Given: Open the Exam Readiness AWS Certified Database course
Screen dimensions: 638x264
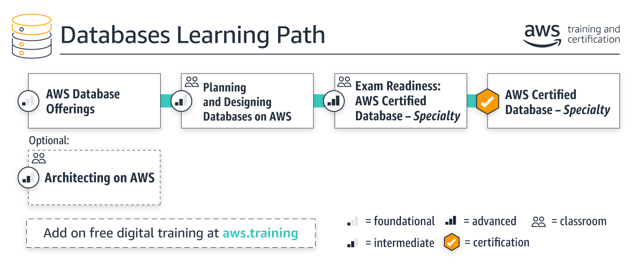Looking at the screenshot, I should 400,101.
